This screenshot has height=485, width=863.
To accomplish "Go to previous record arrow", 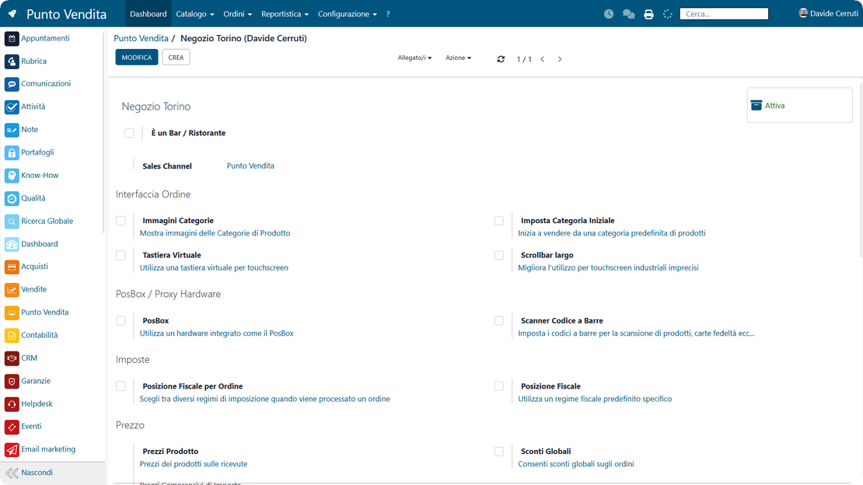I will pyautogui.click(x=542, y=59).
